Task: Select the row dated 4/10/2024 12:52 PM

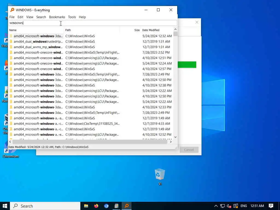Action: (x=91, y=135)
